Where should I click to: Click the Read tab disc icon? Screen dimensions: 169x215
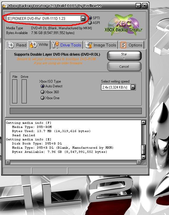click(11, 45)
